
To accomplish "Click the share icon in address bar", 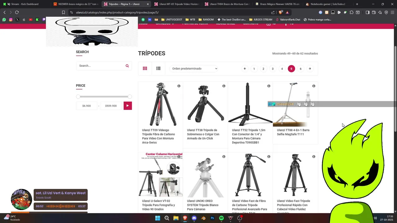I will [273, 12].
